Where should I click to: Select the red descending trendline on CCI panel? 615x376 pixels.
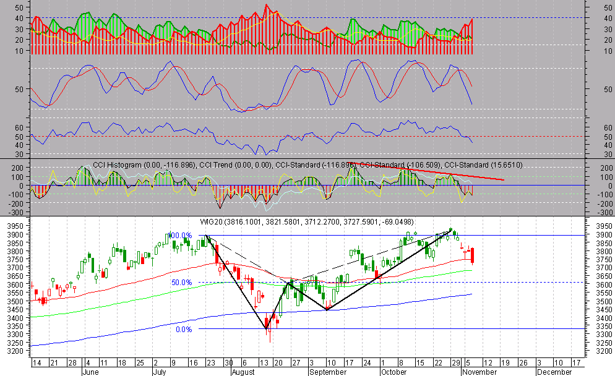point(426,171)
